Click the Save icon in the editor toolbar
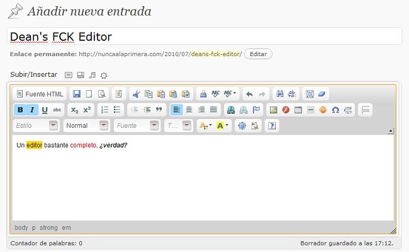Viewport: 409px width, 252px height. pos(76,94)
